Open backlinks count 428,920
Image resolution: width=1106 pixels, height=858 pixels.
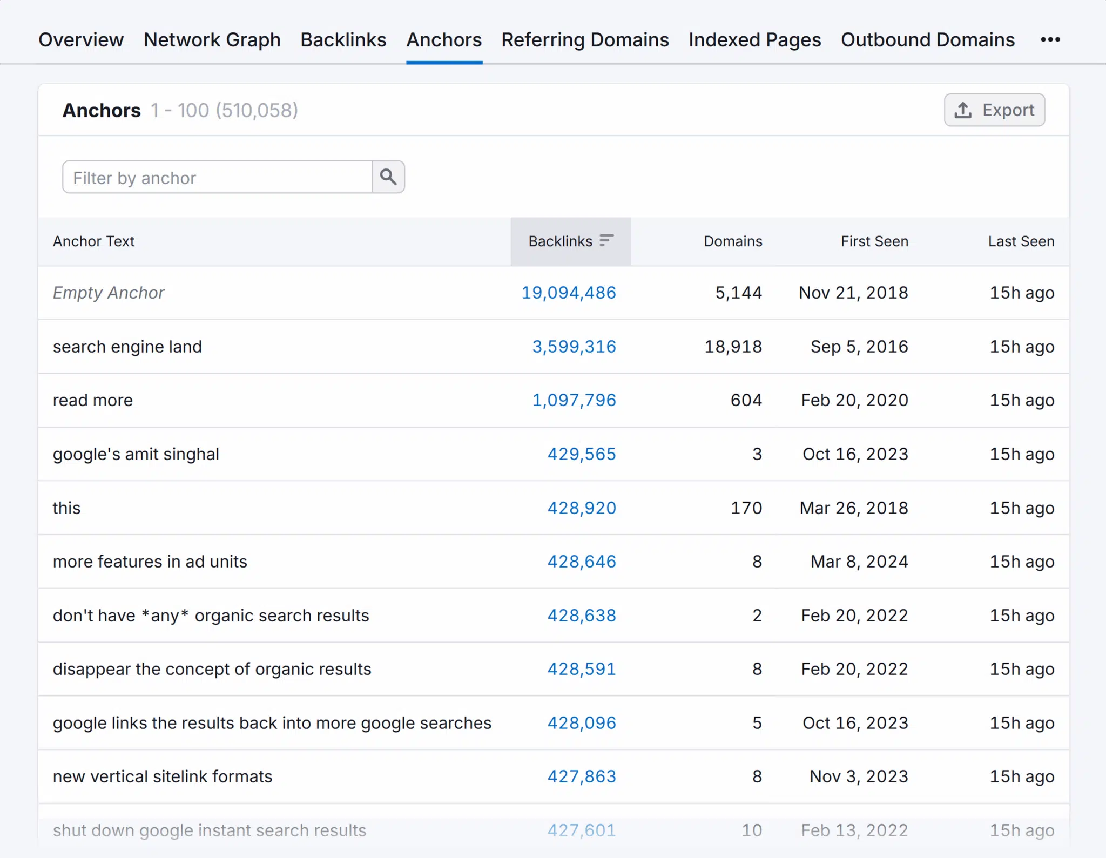pos(581,508)
